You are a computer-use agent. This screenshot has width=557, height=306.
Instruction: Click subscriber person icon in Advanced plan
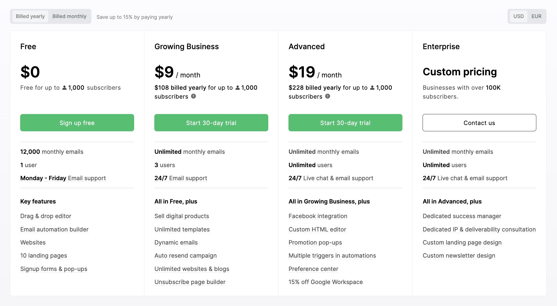point(372,88)
